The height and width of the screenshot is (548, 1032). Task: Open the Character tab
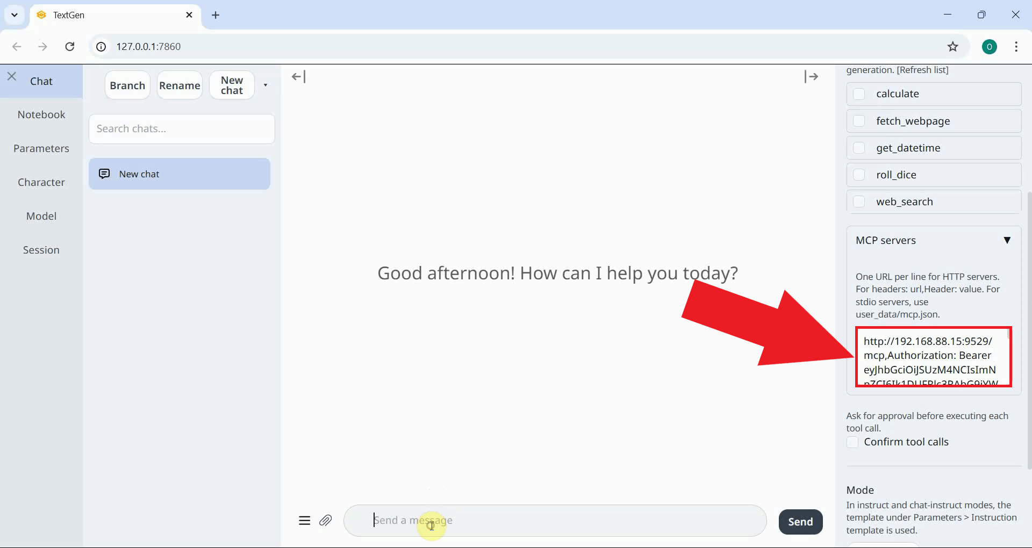[41, 182]
